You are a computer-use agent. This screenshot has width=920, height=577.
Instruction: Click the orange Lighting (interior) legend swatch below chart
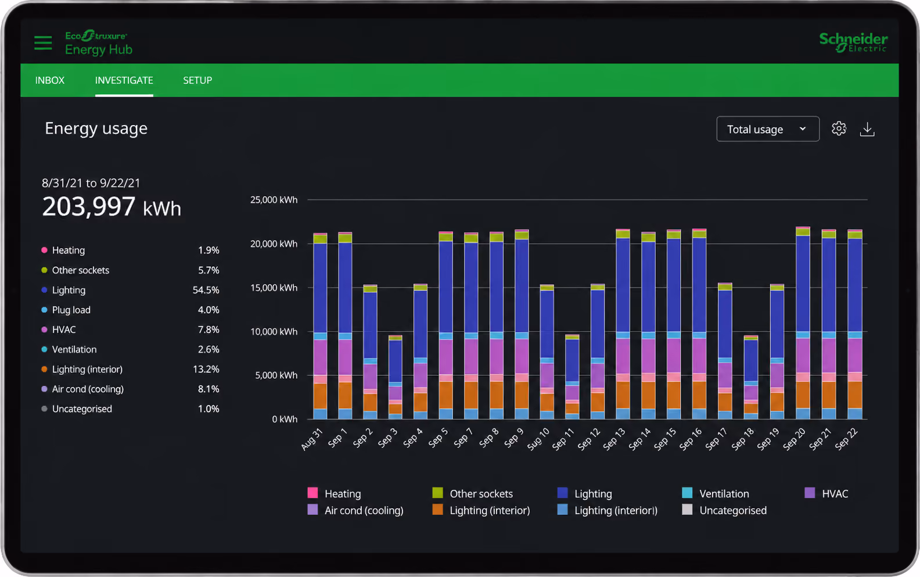tap(438, 510)
